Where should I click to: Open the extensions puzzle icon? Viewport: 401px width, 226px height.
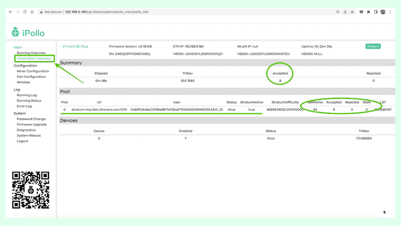pos(369,12)
